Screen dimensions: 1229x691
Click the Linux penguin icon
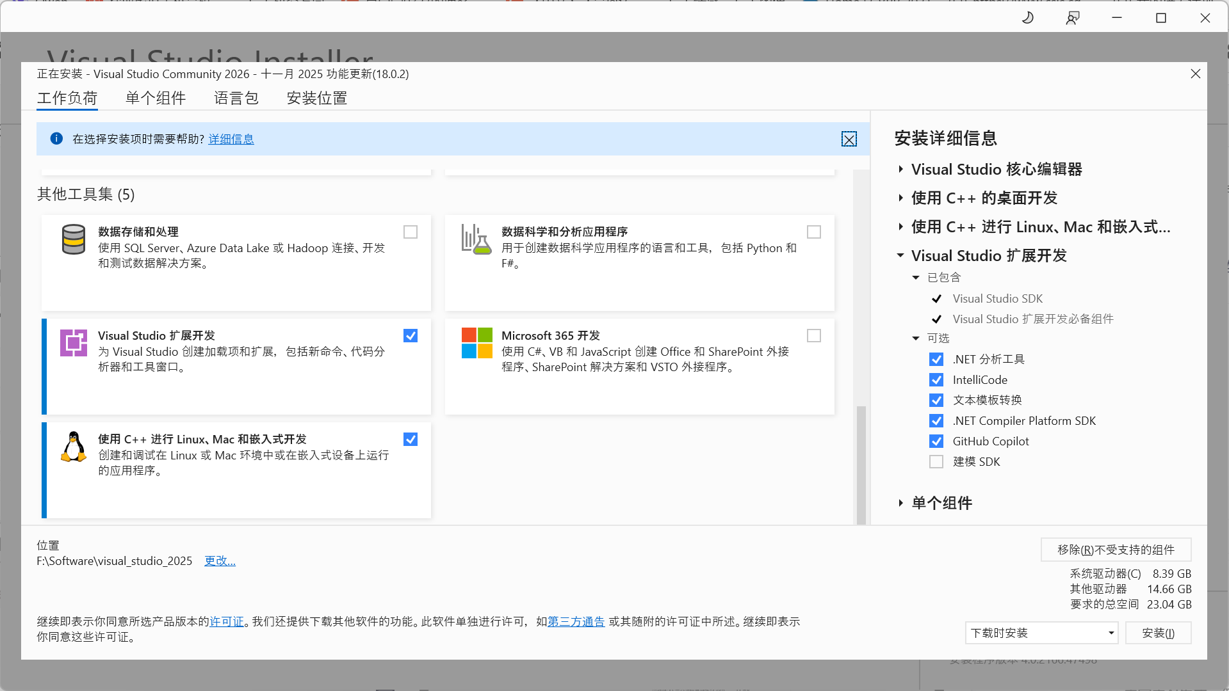coord(74,447)
